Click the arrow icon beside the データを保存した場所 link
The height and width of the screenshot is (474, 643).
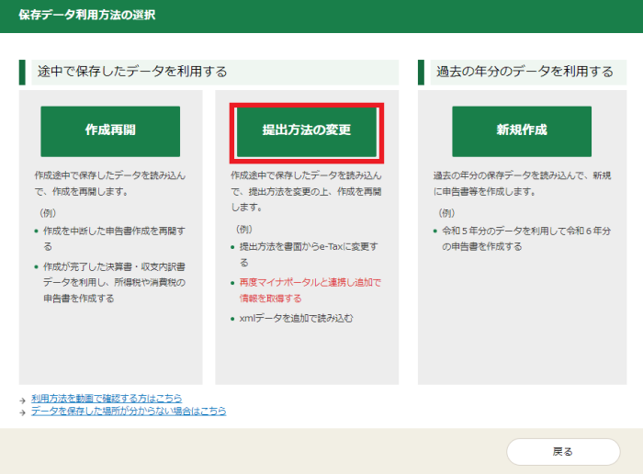click(x=22, y=412)
